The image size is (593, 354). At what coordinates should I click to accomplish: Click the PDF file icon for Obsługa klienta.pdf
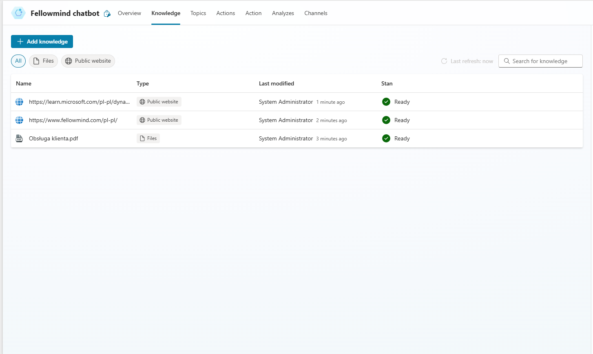coord(19,138)
